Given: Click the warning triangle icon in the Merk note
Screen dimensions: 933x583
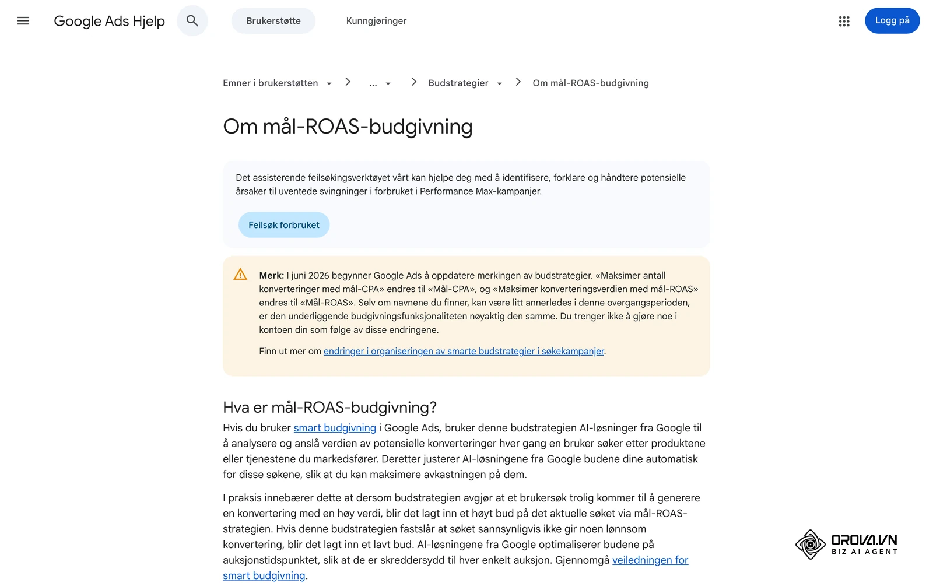Looking at the screenshot, I should click(240, 275).
